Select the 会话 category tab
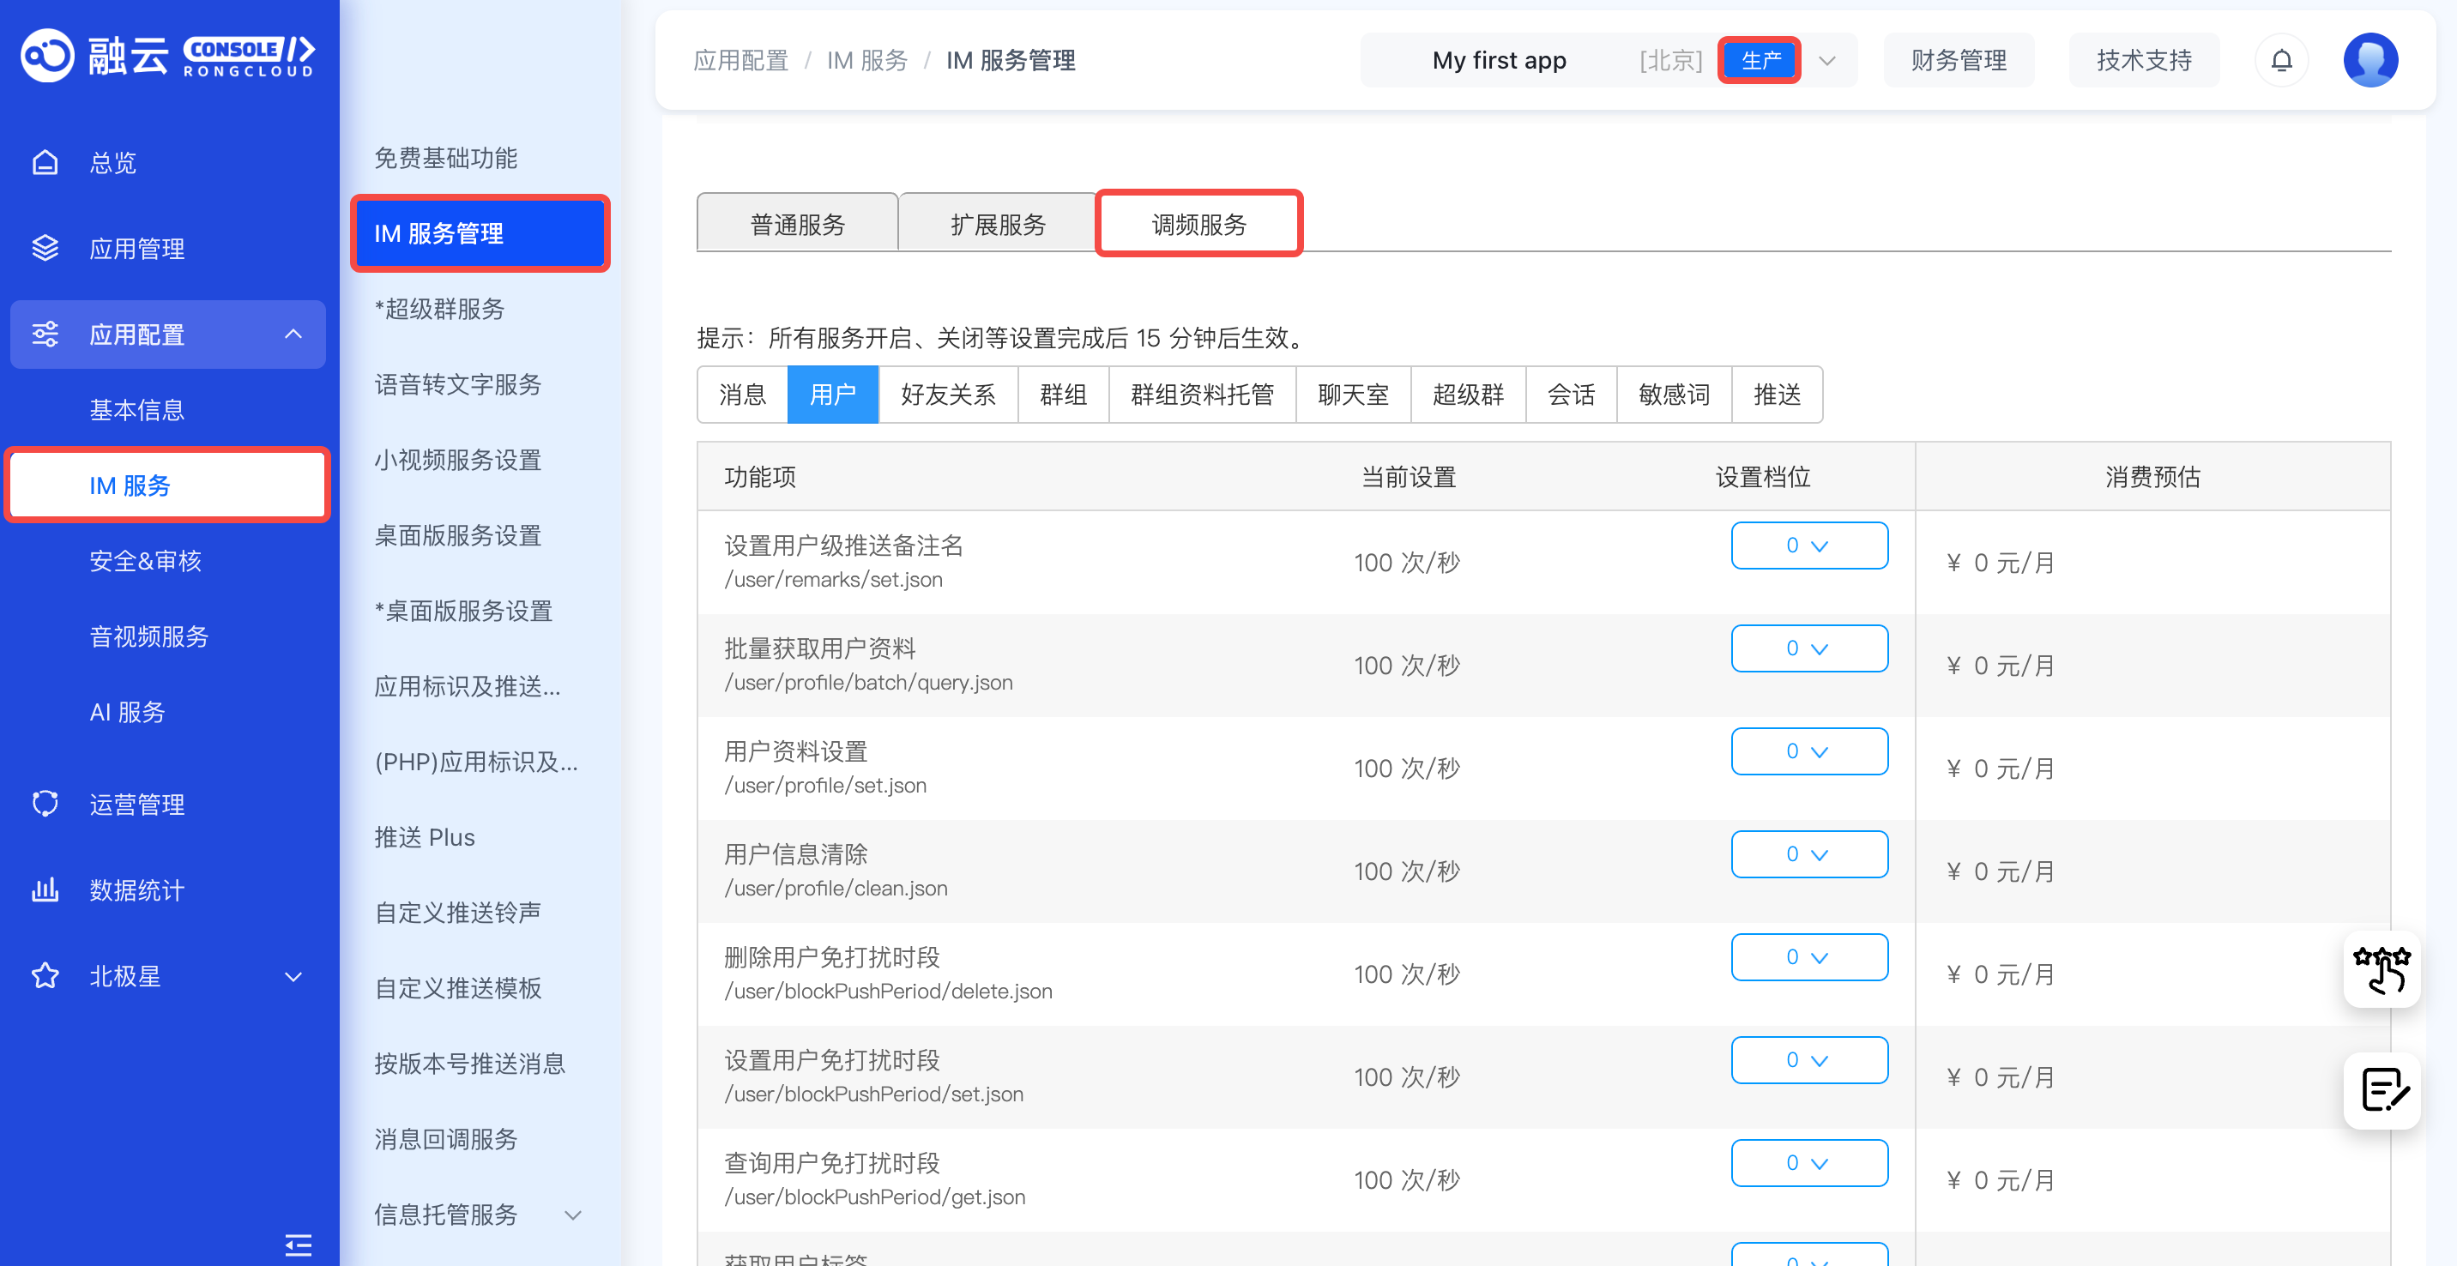The image size is (2457, 1266). tap(1571, 395)
